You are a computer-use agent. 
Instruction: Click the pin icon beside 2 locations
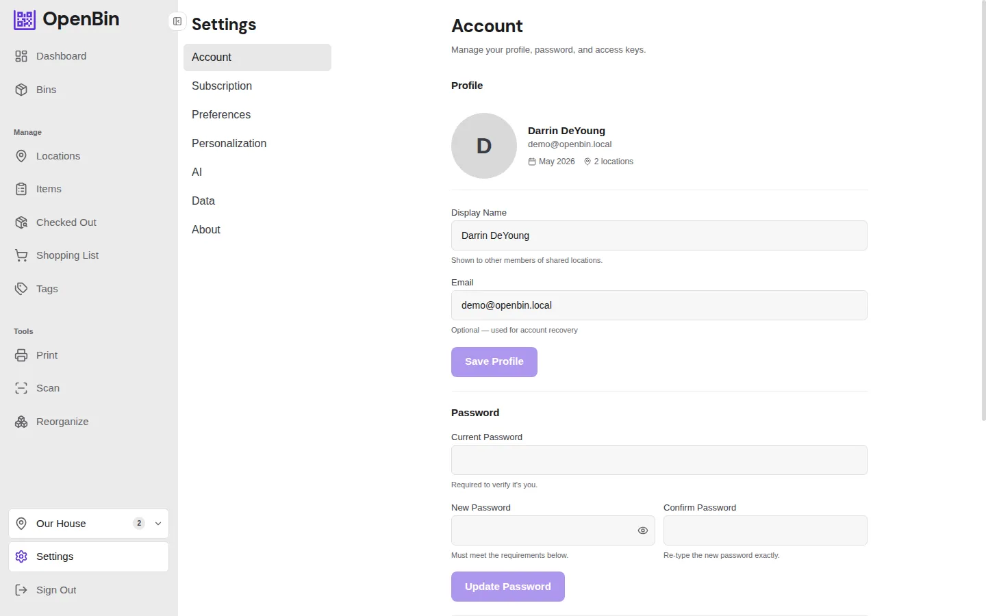tap(587, 162)
